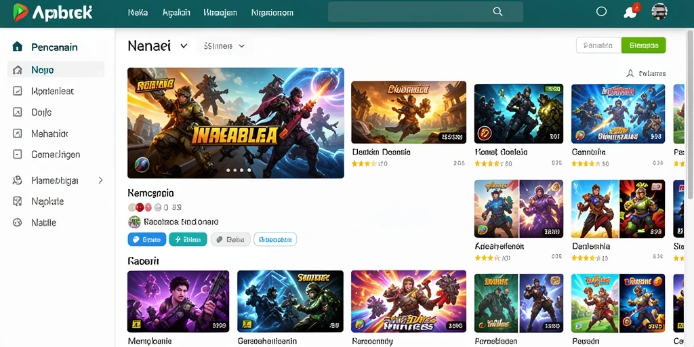Click the Pencanain home icon
The image size is (694, 347).
click(17, 47)
